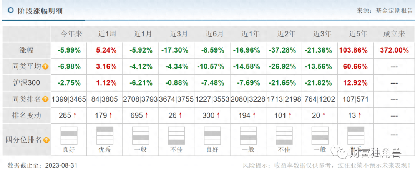Click the help icon beside 同类排名
The height and width of the screenshot is (171, 415).
pos(45,99)
